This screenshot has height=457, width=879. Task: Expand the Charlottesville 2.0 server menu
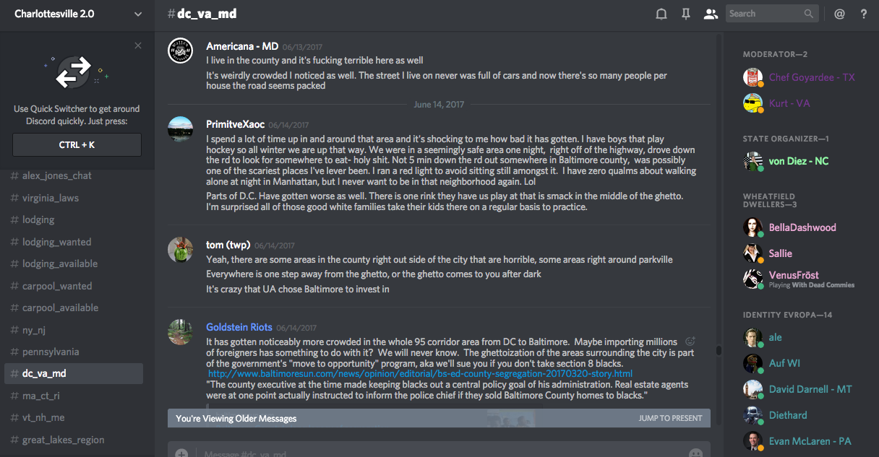tap(138, 14)
